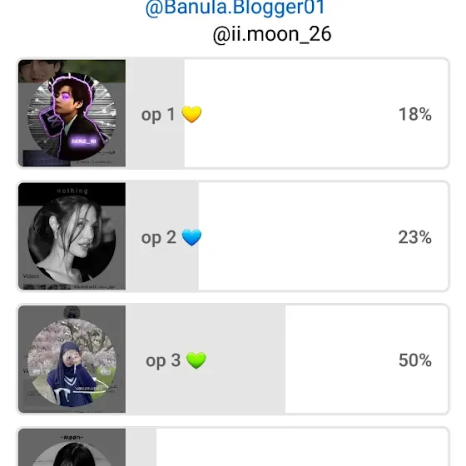Select the op 2 poll option
The height and width of the screenshot is (466, 466).
tap(233, 236)
